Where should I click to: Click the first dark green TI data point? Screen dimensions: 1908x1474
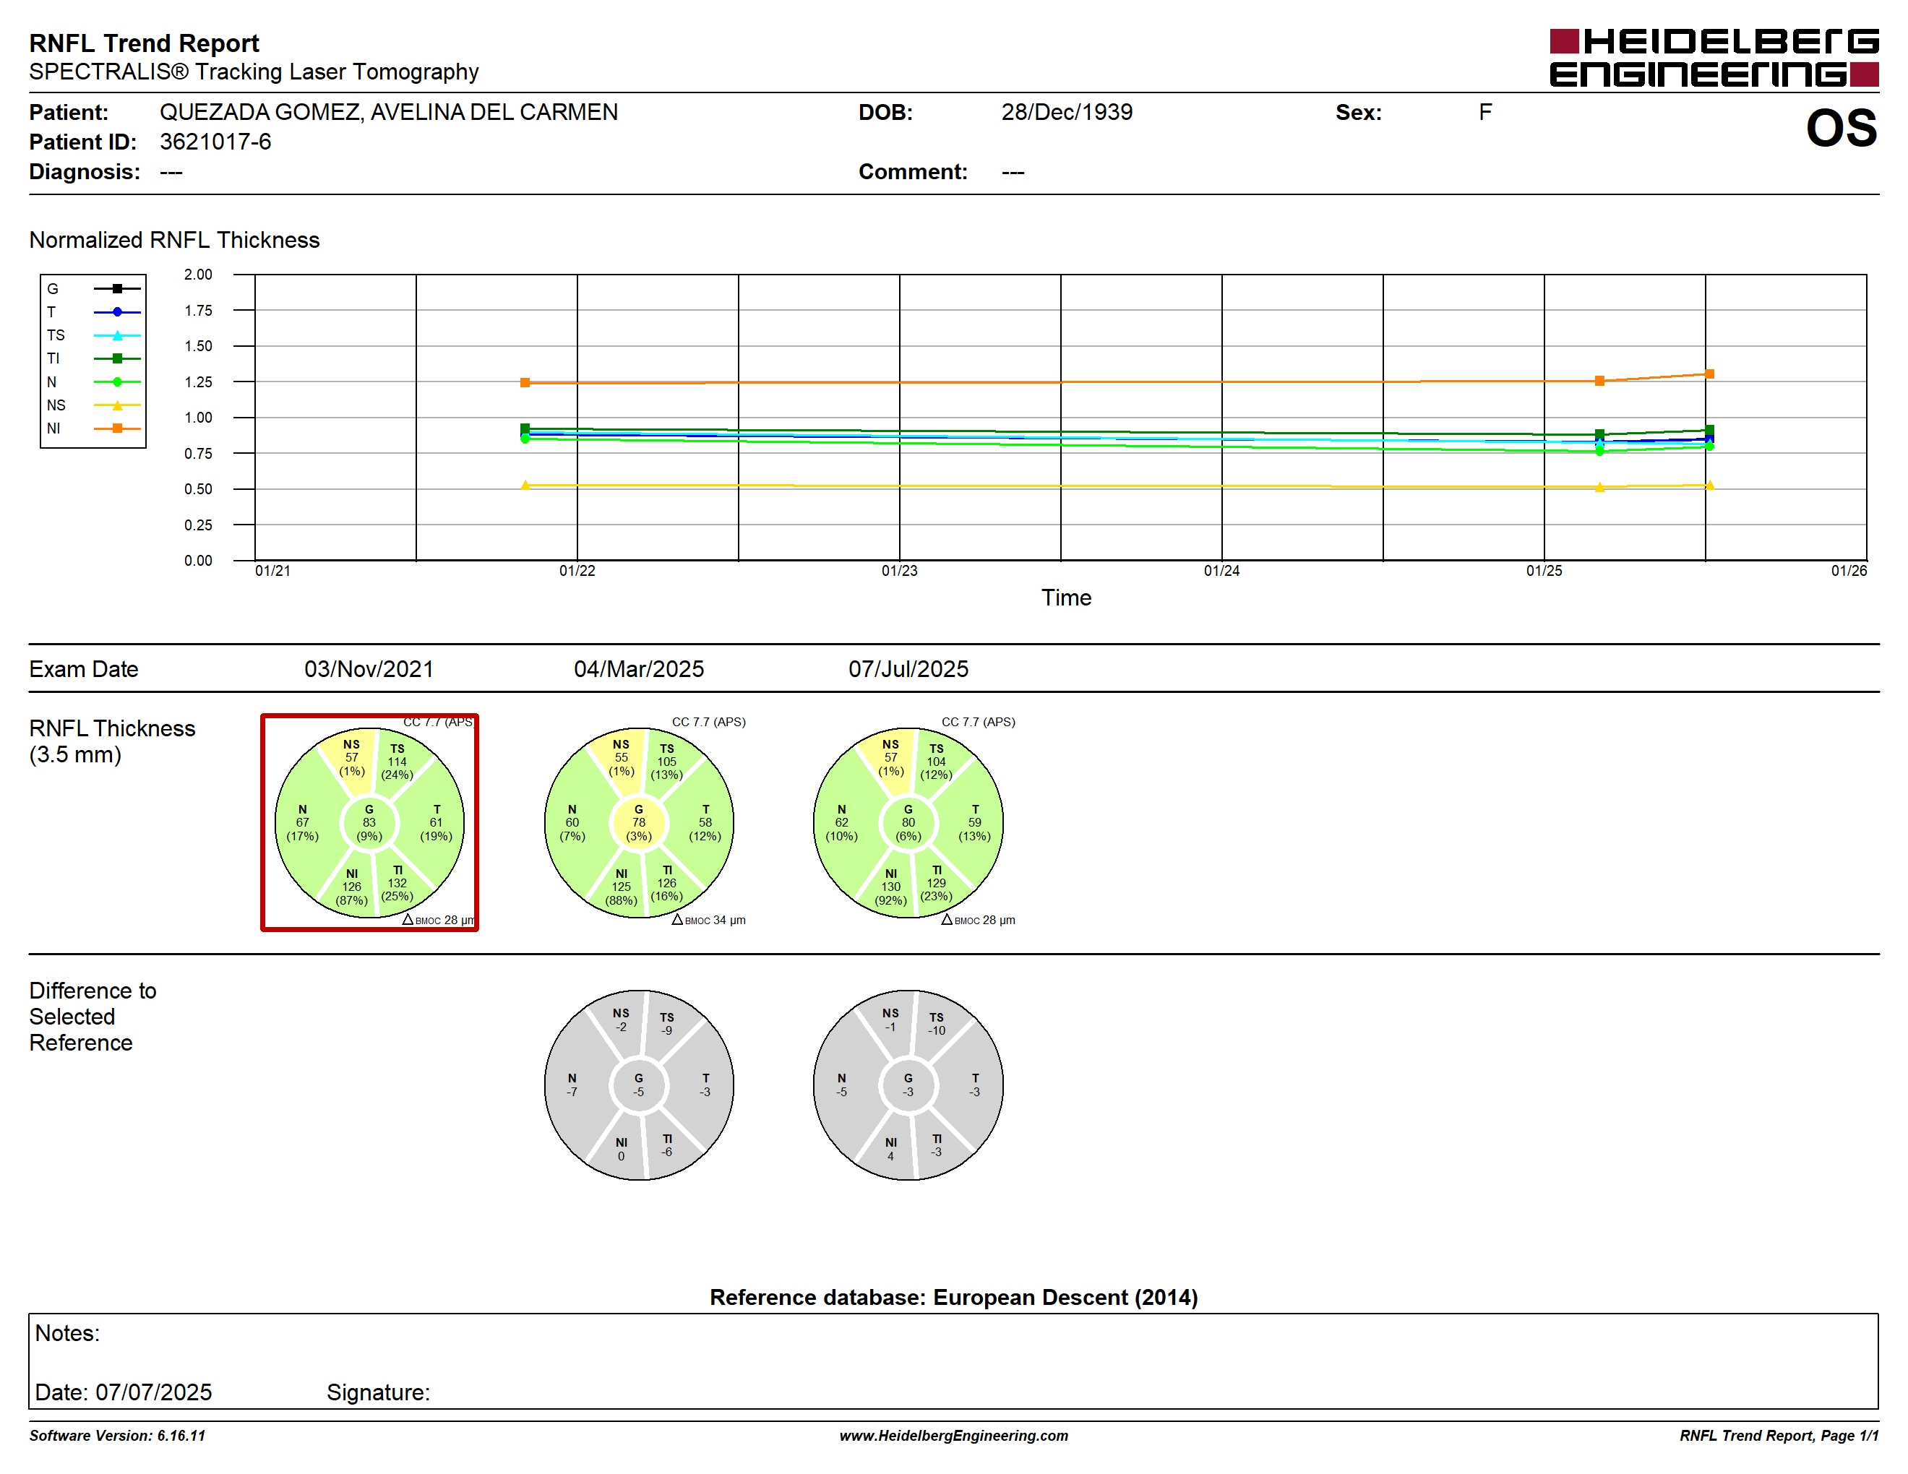pos(525,428)
